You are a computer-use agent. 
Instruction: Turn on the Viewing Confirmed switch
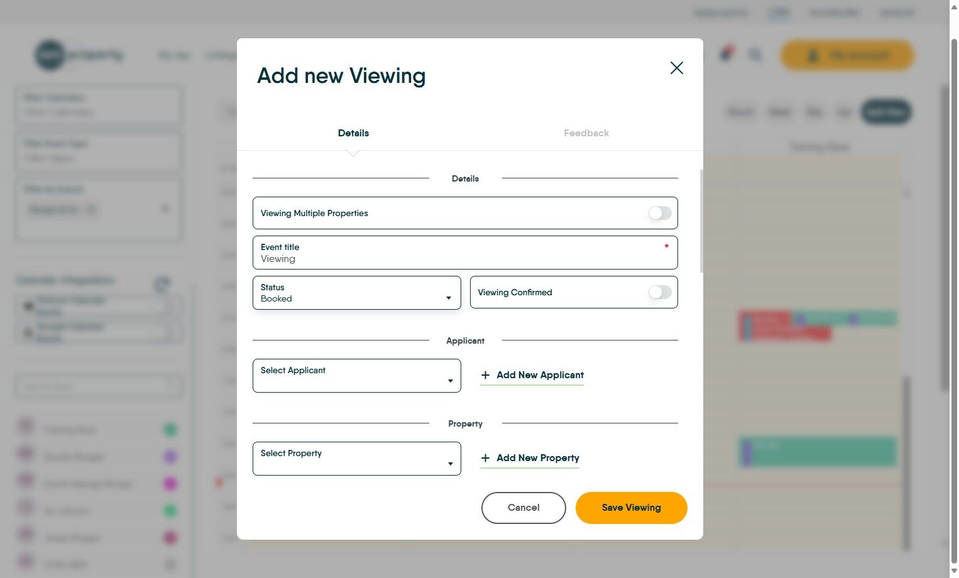[x=659, y=292]
